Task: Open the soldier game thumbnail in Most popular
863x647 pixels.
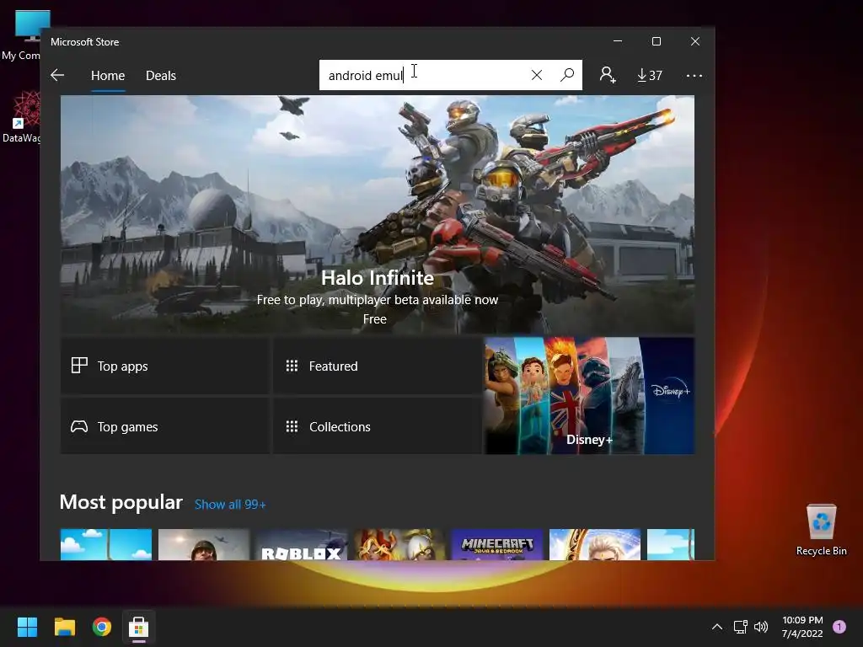Action: (x=204, y=545)
